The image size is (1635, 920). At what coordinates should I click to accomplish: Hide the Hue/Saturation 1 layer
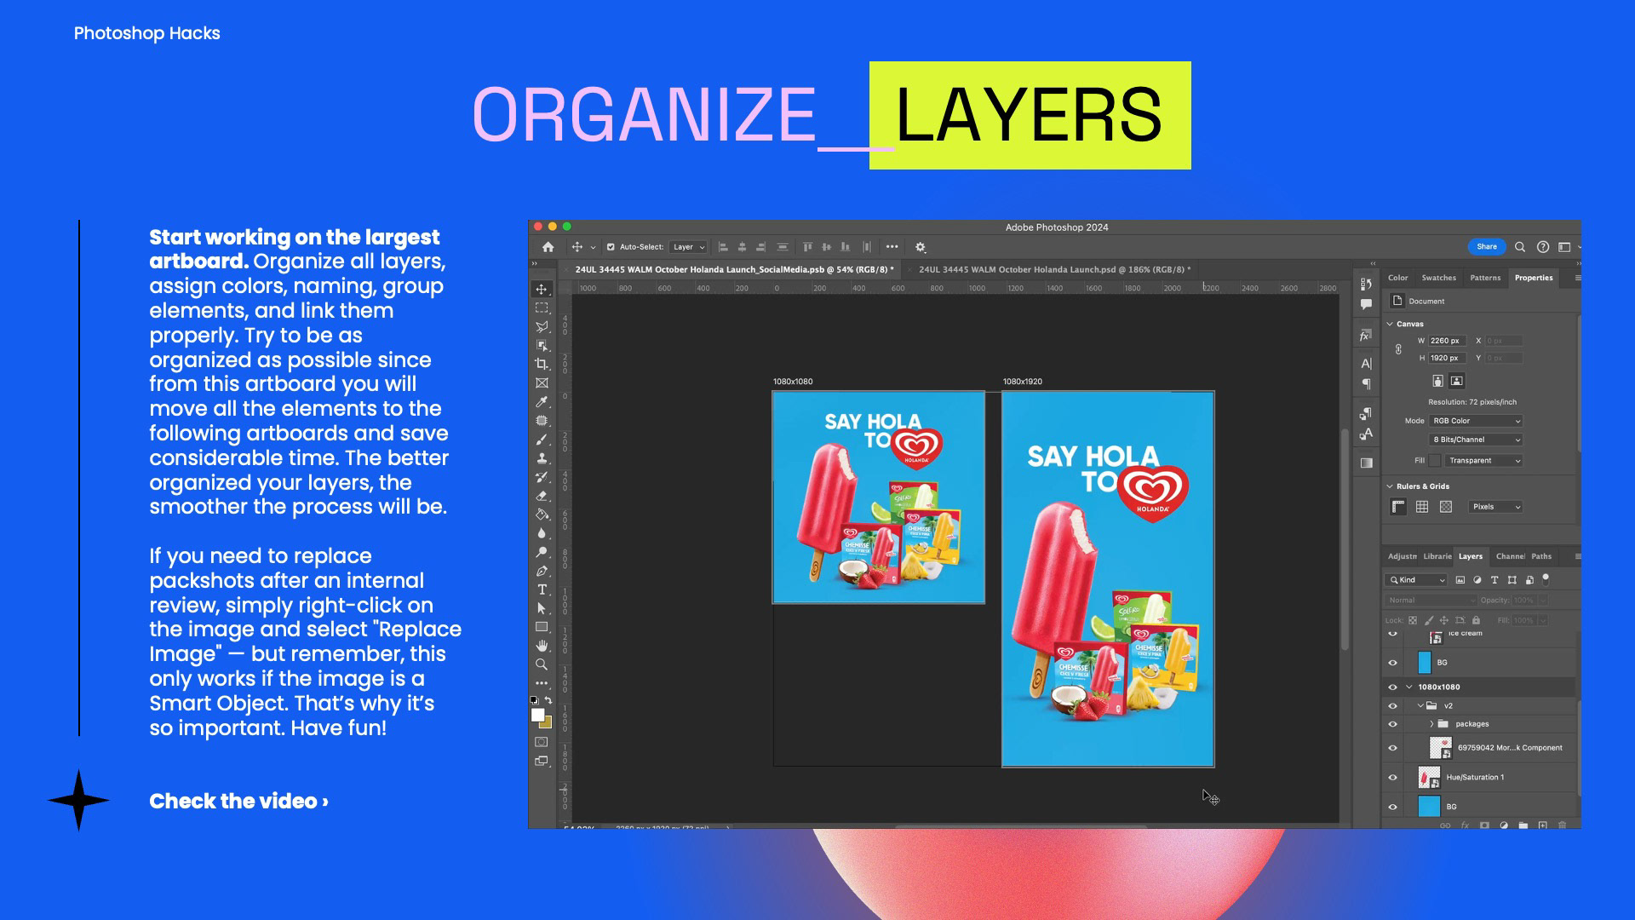[x=1393, y=778]
